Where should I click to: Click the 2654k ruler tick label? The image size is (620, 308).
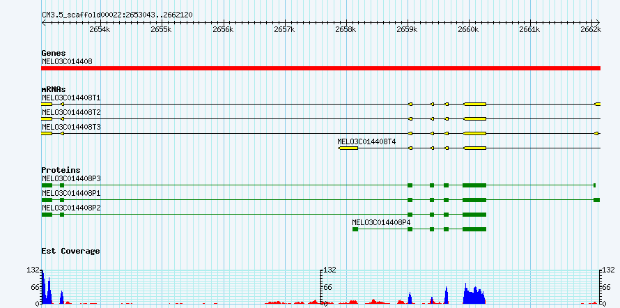pos(100,30)
